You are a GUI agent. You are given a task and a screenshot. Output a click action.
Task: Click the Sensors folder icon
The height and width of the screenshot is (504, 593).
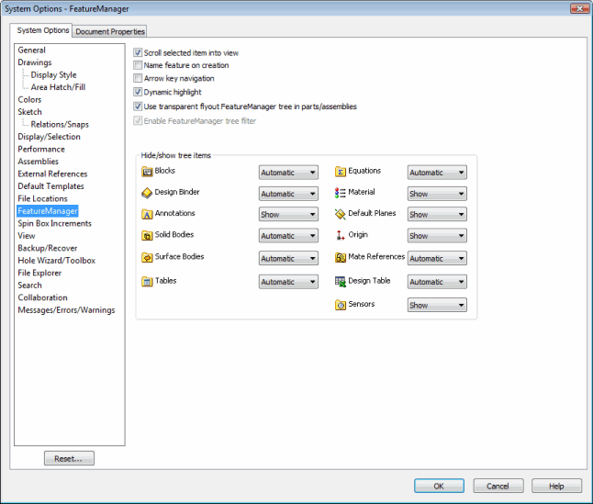point(341,305)
